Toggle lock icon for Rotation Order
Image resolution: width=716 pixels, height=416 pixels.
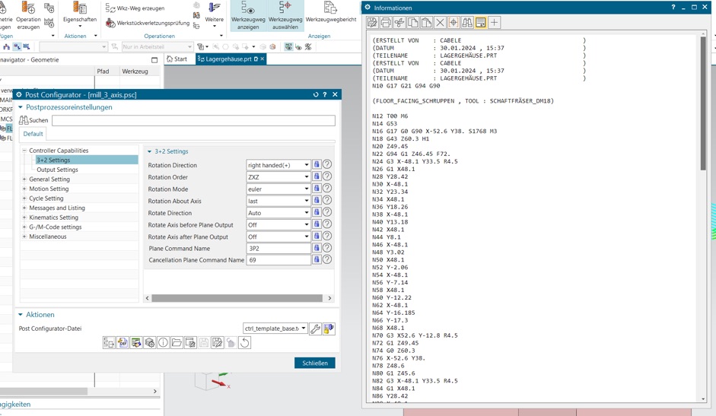[317, 176]
